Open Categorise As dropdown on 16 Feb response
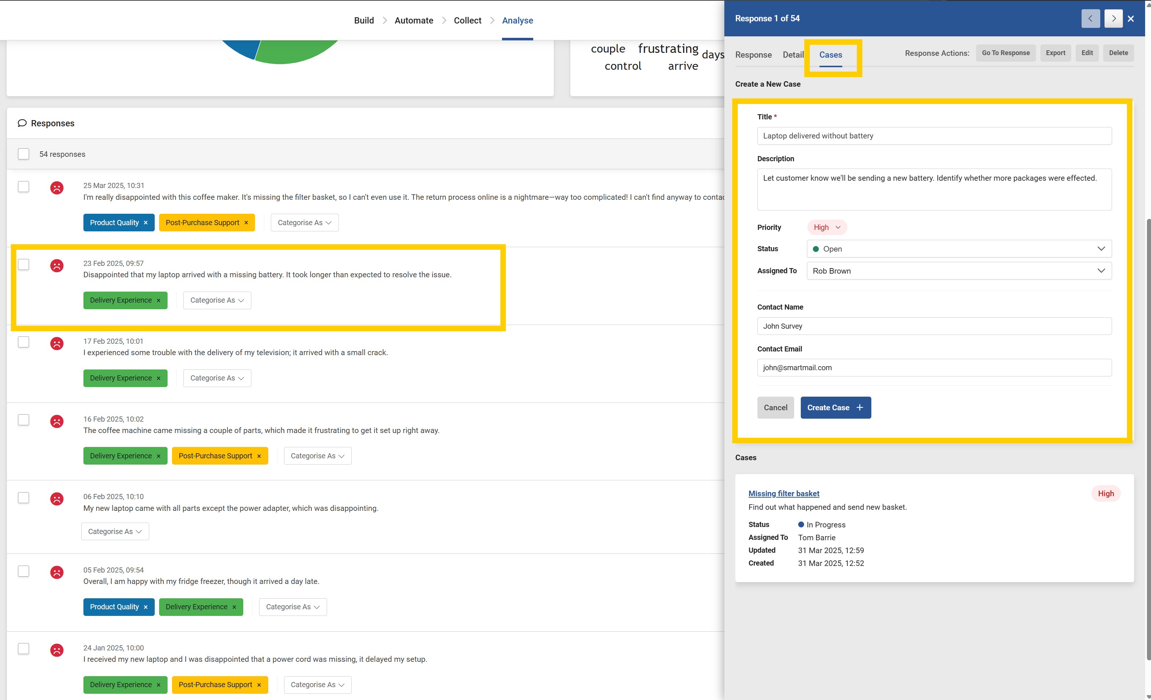Viewport: 1151px width, 700px height. coord(318,456)
